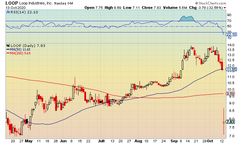Click the shaded overbought RSI area above 70
The width and height of the screenshot is (240, 144).
pyautogui.click(x=187, y=18)
